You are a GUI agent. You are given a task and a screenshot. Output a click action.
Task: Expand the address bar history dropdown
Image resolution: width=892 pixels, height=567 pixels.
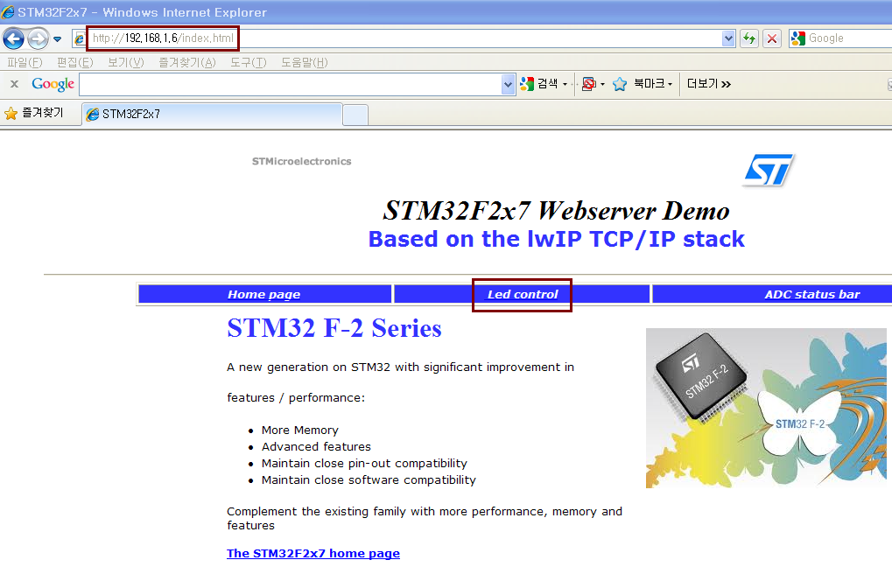728,38
